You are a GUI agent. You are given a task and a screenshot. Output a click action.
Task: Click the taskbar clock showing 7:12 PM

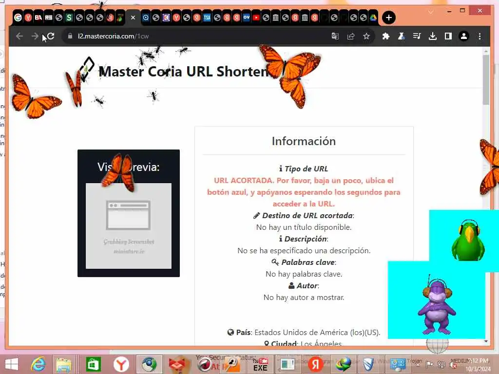point(478,364)
